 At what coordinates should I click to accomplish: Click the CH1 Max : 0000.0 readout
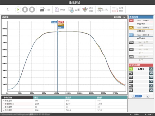click(x=143, y=20)
